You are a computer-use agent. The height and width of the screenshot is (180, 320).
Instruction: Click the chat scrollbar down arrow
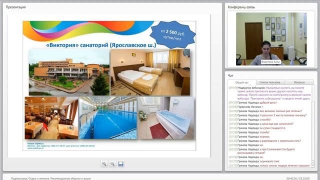(x=313, y=165)
